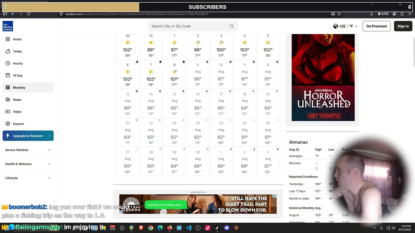This screenshot has height=233, width=415.
Task: Click GET TICKETS on the Horror Unleashed ad
Action: 324,116
